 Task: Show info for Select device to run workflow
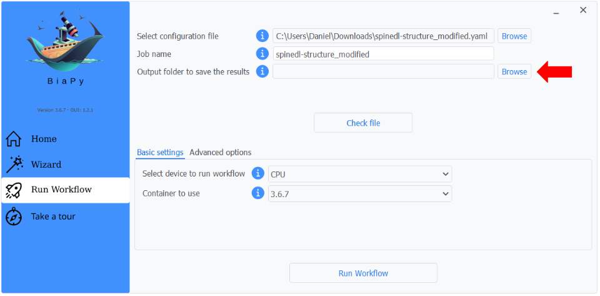258,173
